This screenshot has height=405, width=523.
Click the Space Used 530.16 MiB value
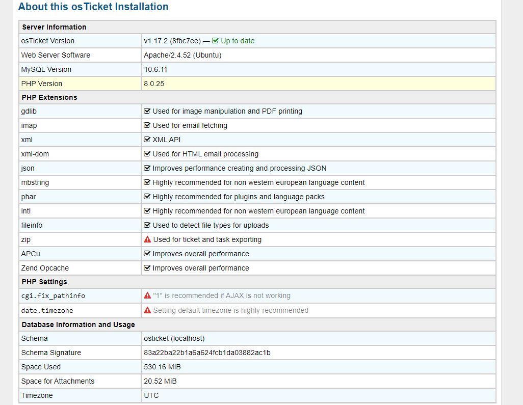pos(162,367)
